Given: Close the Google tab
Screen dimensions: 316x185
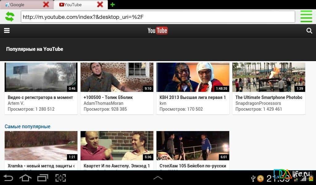Looking at the screenshot, I should pos(46,5).
